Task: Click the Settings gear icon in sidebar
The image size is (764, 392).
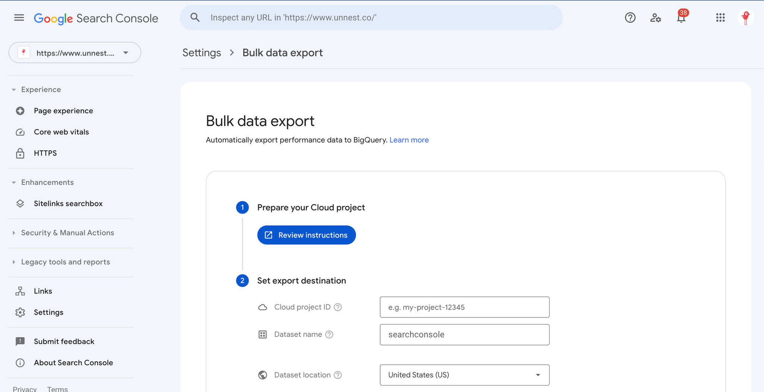Action: [x=20, y=313]
